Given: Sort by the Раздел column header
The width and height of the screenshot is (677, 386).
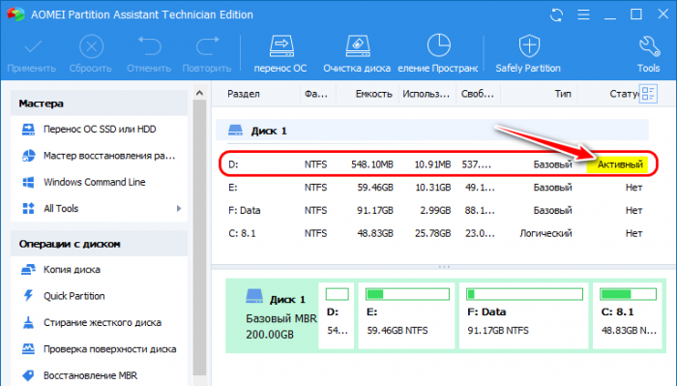Looking at the screenshot, I should (x=244, y=94).
